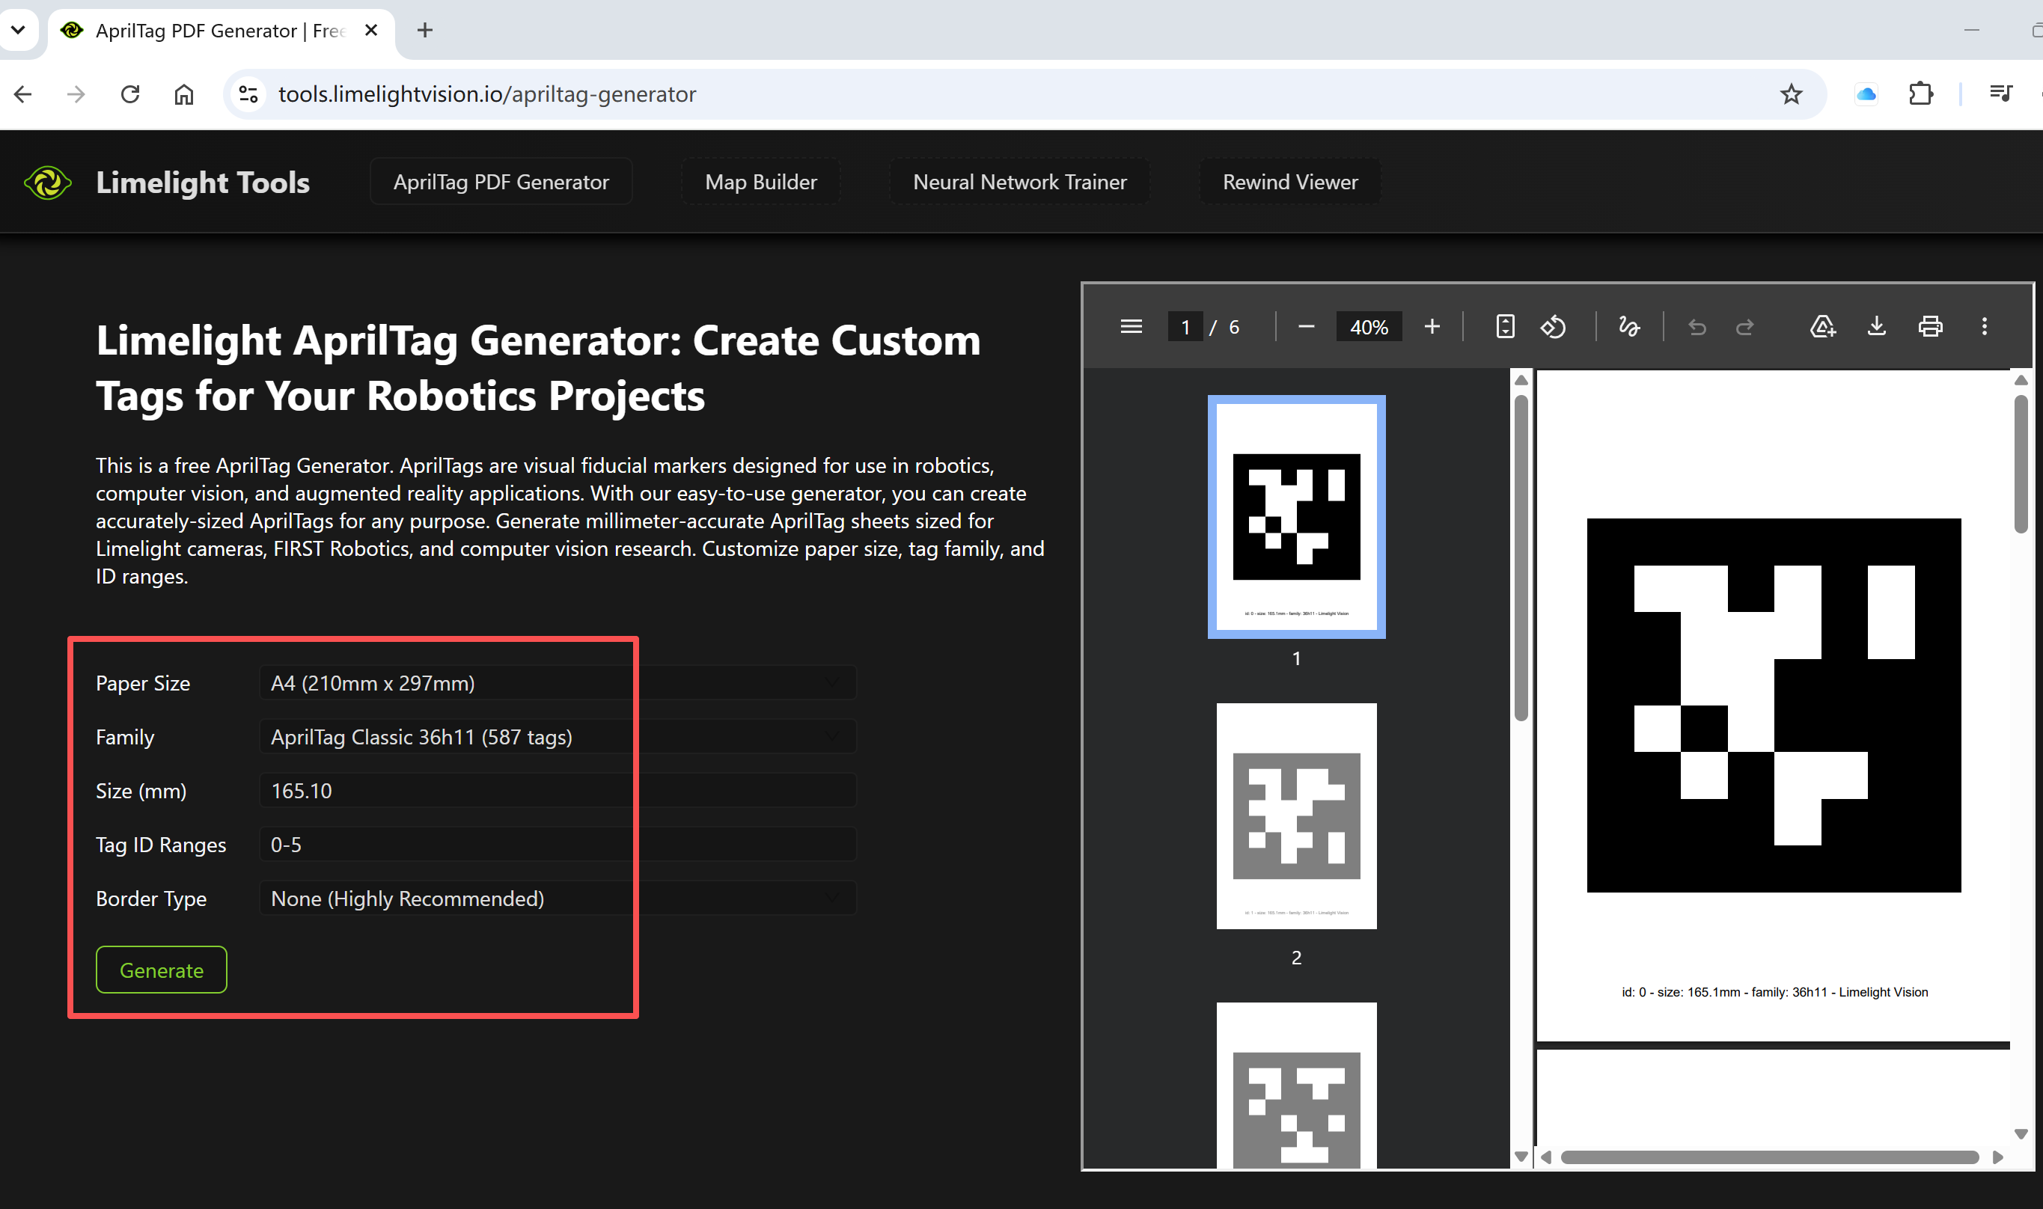
Task: Save the PDF to Google Drive
Action: pyautogui.click(x=1822, y=327)
